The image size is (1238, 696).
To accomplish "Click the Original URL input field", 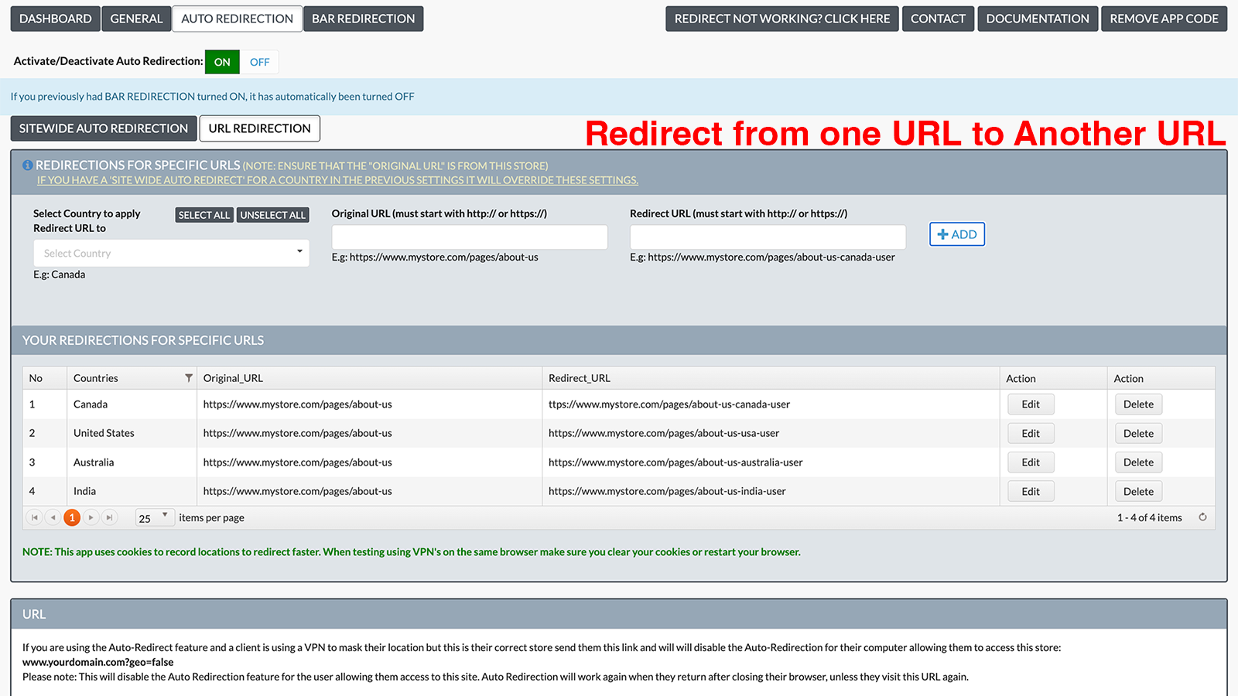I will [469, 237].
